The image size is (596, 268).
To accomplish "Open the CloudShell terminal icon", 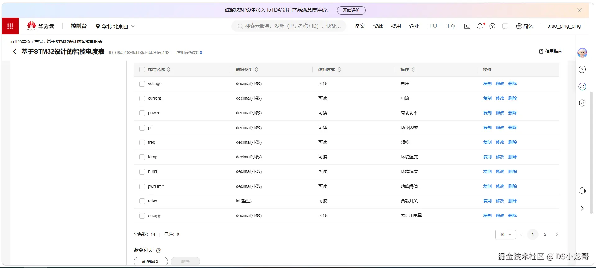I will tap(467, 26).
